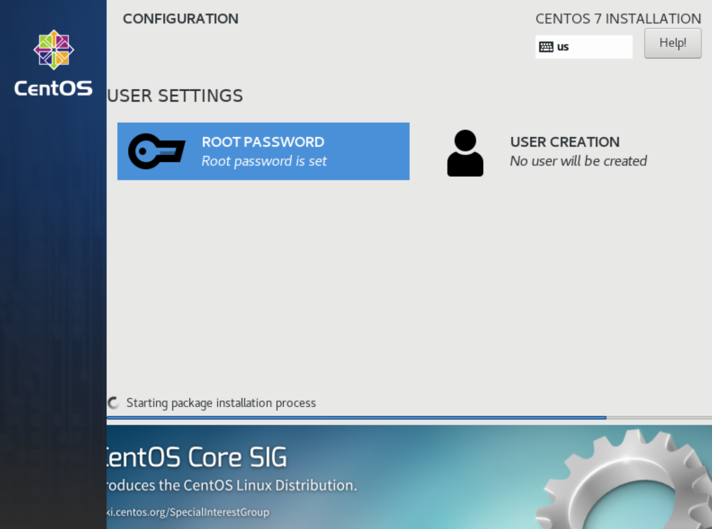Click the CentOS wordmark text in sidebar
712x529 pixels.
53,89
